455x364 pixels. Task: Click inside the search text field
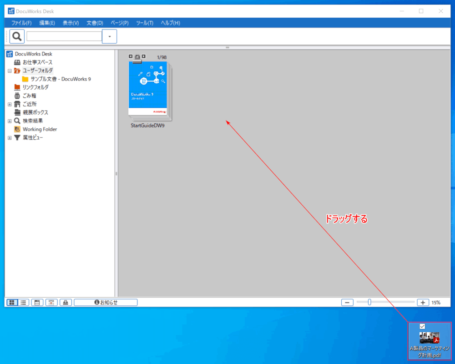point(64,36)
